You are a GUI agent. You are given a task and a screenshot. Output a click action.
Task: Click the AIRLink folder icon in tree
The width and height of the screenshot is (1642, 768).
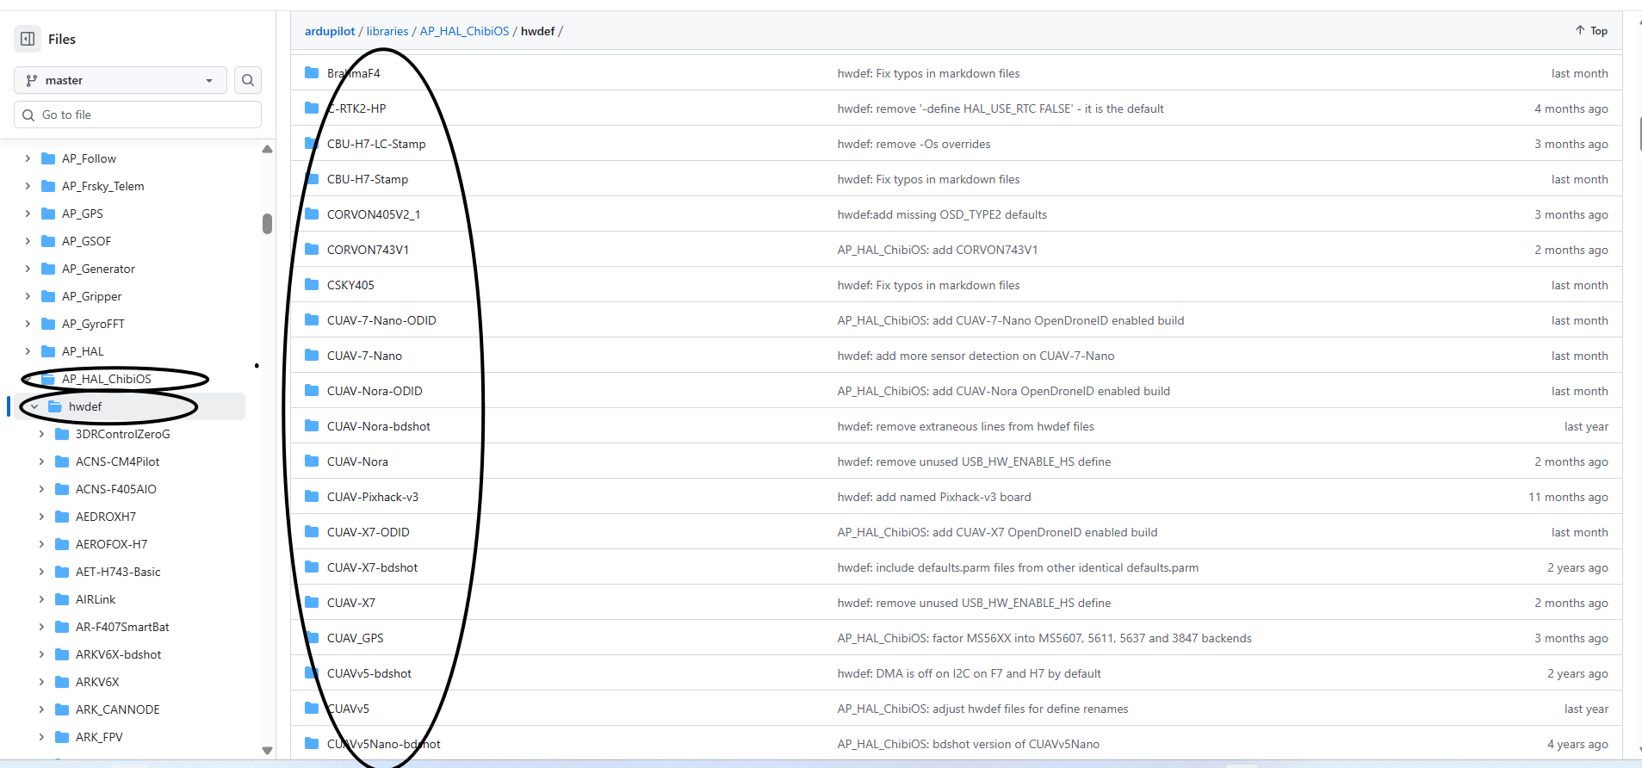(x=62, y=599)
